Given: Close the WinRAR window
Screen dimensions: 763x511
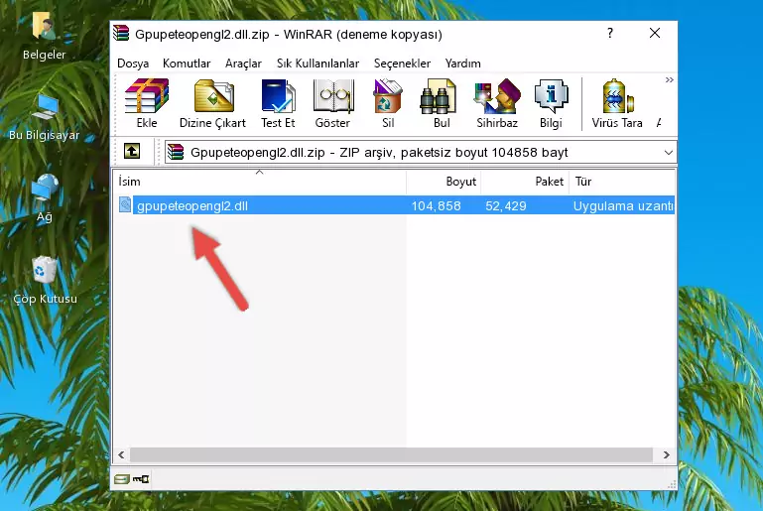Looking at the screenshot, I should [x=655, y=33].
